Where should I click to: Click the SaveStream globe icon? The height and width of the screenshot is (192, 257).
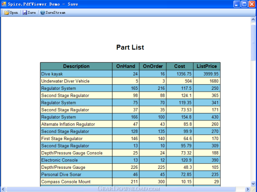[42, 12]
